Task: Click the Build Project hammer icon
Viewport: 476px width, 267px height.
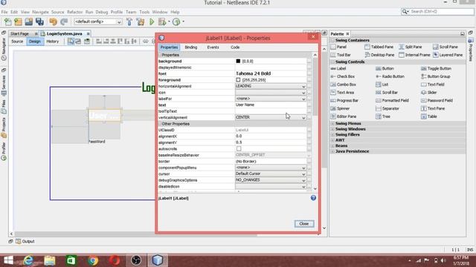Action: point(129,22)
